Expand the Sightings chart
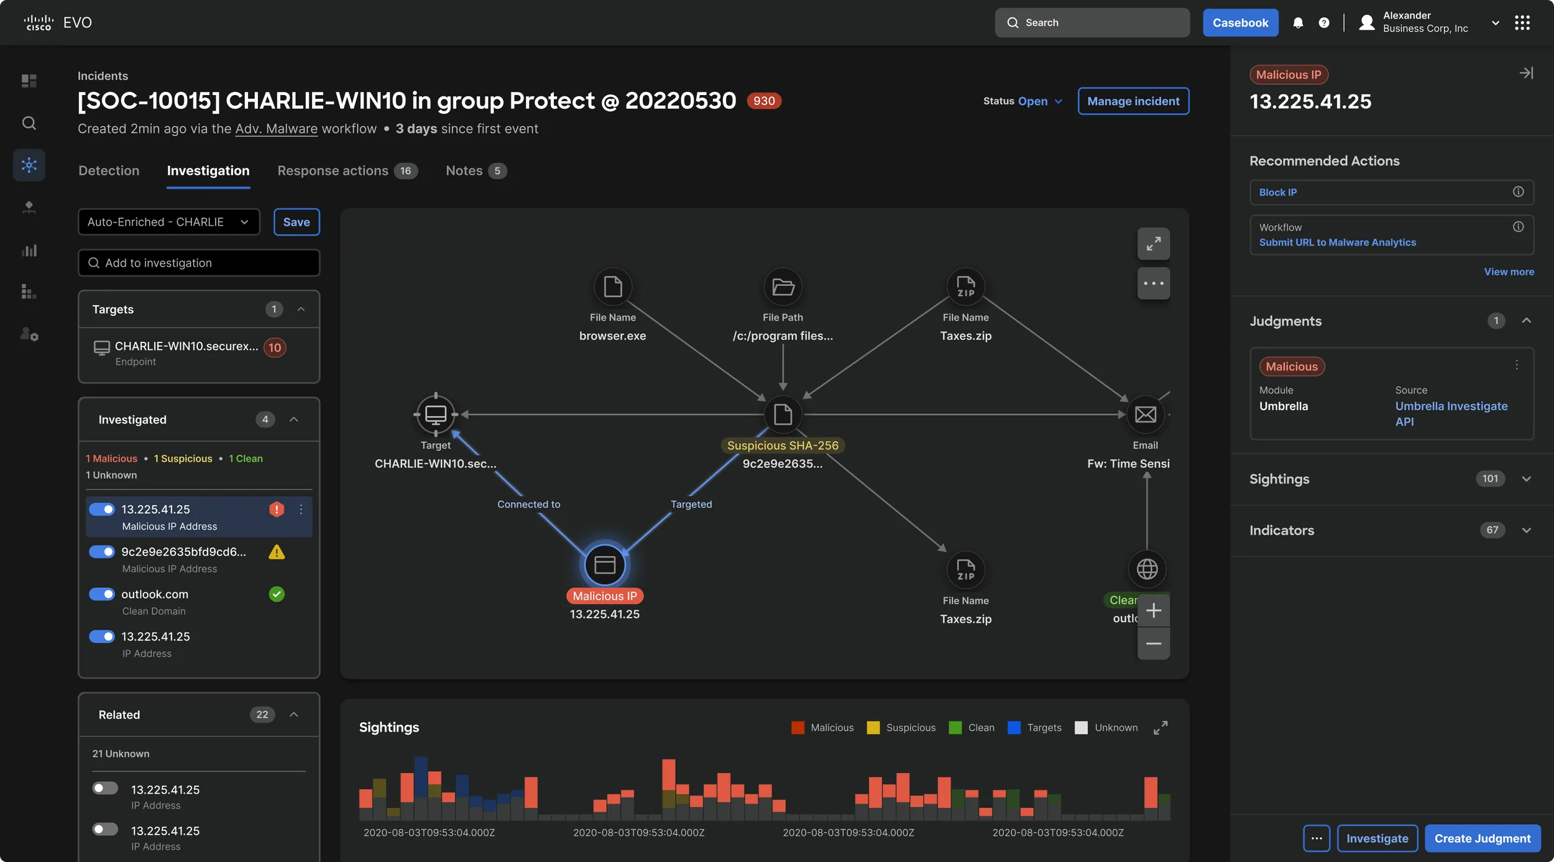1554x862 pixels. click(x=1160, y=728)
